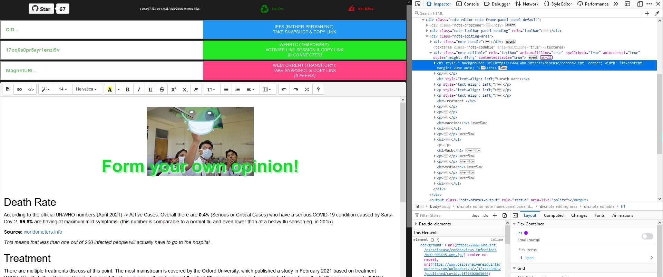Open the line height T dropdown
Viewport: 663px width, 277px height.
[x=211, y=89]
